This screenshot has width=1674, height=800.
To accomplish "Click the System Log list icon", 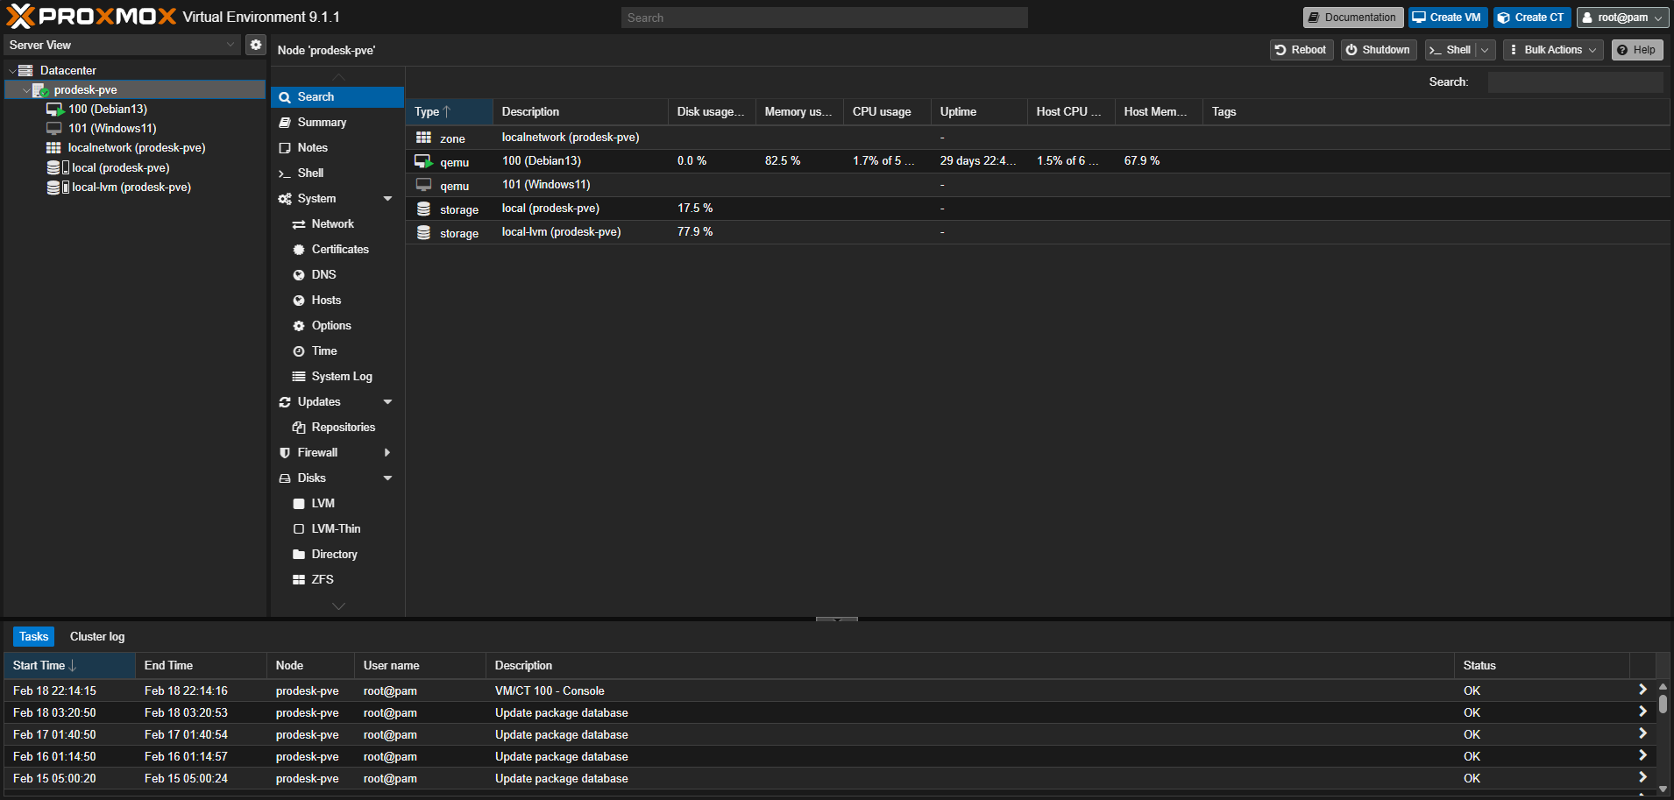I will (x=299, y=377).
